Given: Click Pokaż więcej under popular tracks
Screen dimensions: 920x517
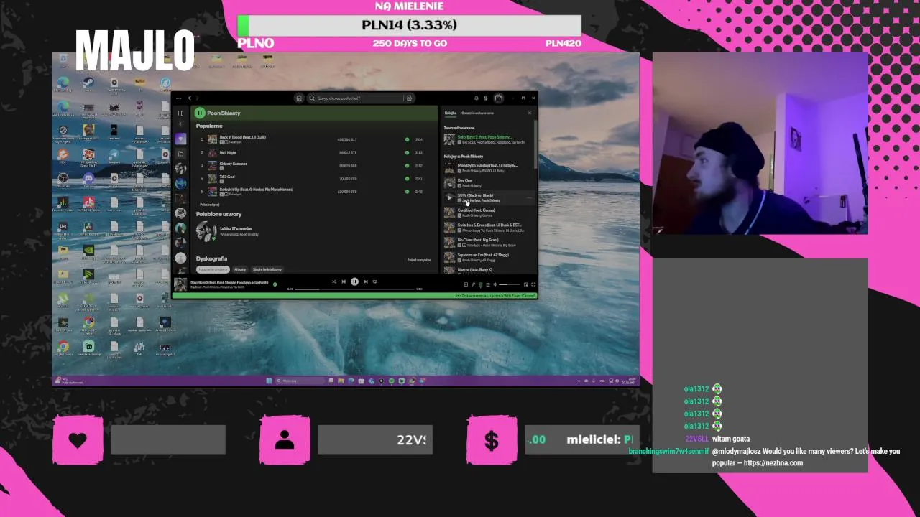Looking at the screenshot, I should click(209, 205).
